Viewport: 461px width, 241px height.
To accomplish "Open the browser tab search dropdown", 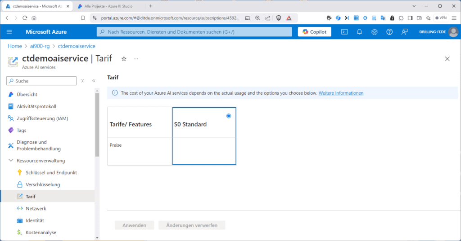I will click(x=414, y=6).
